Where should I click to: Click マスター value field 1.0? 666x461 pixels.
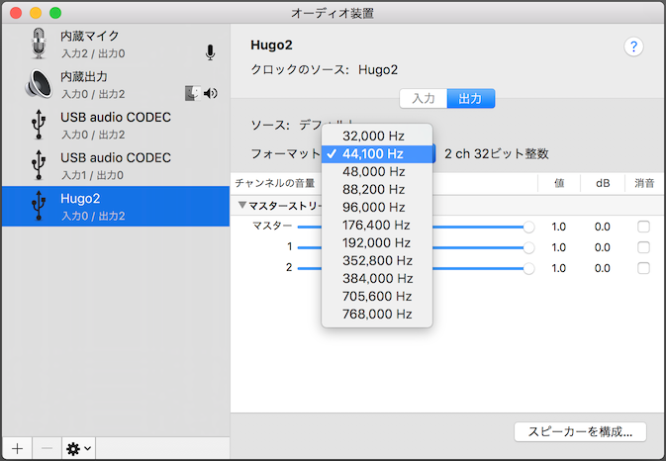(x=558, y=227)
